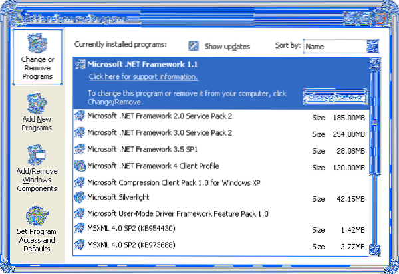Click the Microsoft Compression Client Pack icon
The image size is (399, 274).
[x=80, y=182]
